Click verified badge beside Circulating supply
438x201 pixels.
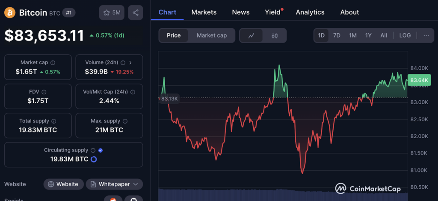101,150
